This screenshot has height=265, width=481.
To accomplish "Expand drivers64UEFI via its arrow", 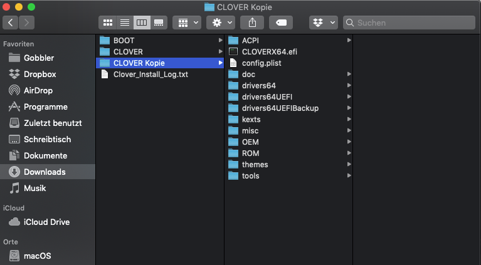I will click(x=349, y=96).
